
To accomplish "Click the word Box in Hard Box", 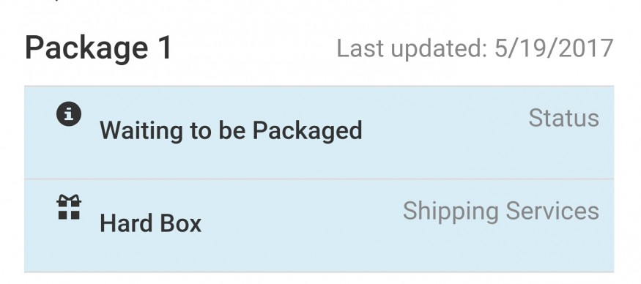I will click(x=181, y=223).
